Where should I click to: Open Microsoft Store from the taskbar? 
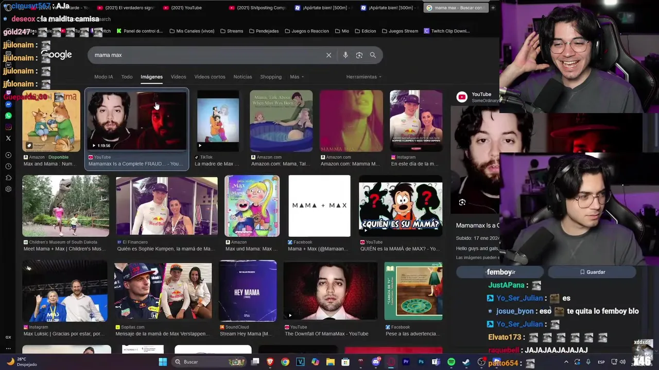(345, 362)
